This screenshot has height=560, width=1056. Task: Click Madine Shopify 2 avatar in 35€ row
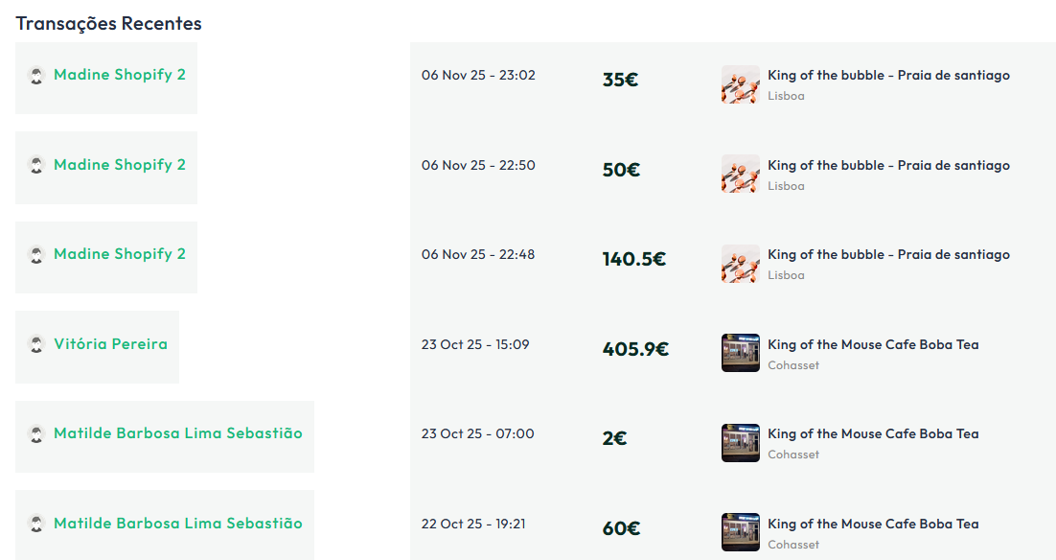point(36,76)
